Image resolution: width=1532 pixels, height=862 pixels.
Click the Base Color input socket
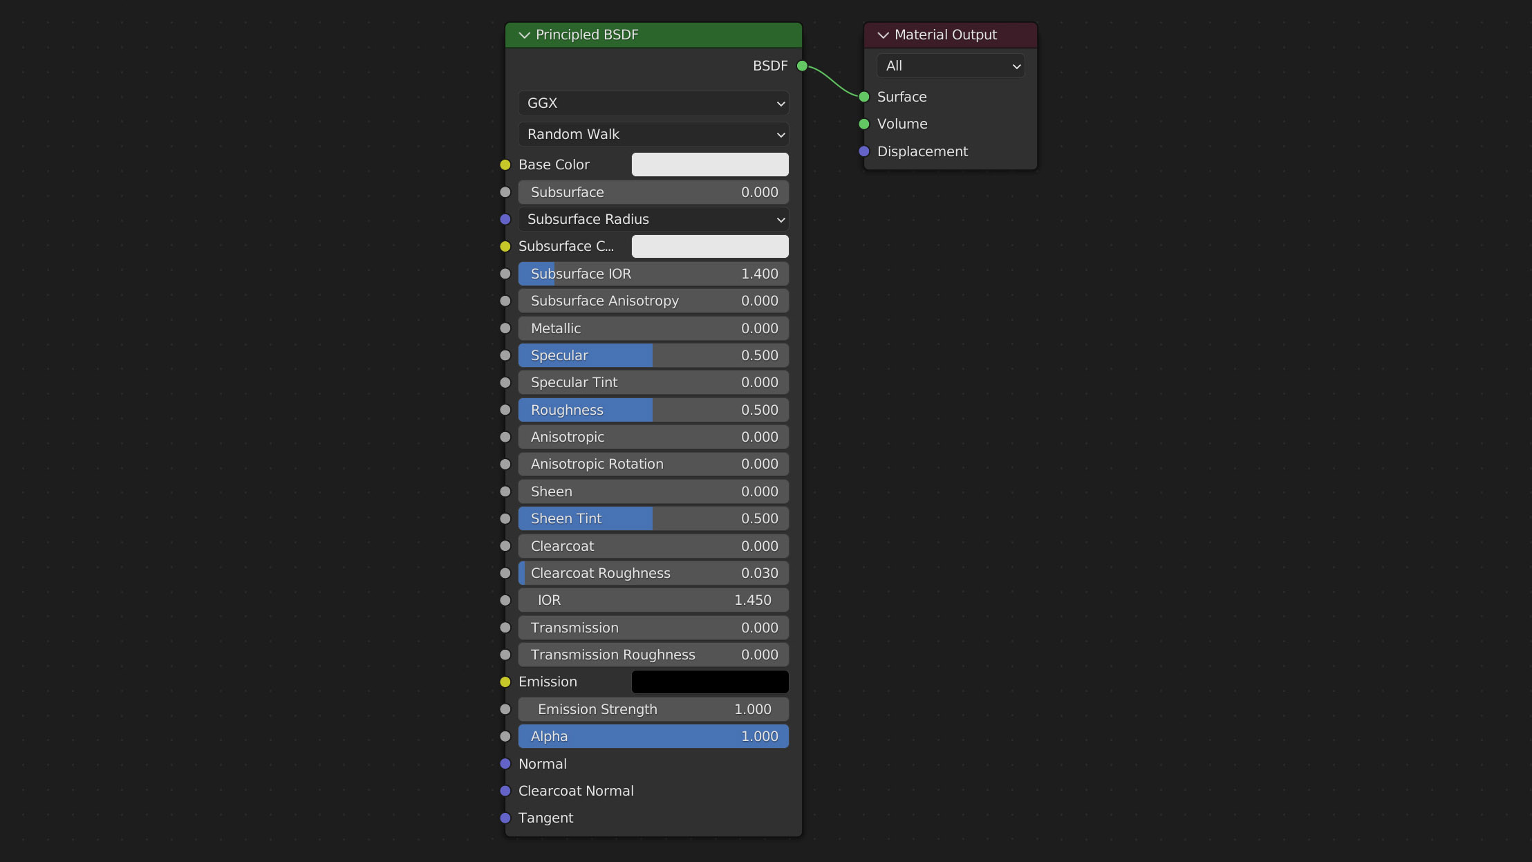(505, 165)
